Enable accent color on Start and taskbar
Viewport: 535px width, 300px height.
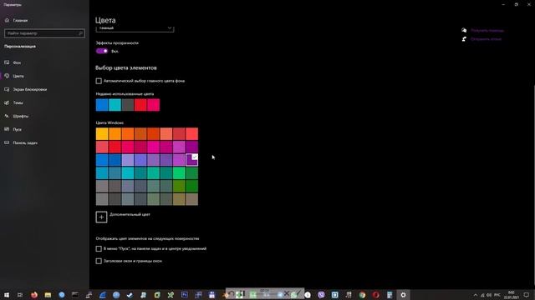[99, 248]
